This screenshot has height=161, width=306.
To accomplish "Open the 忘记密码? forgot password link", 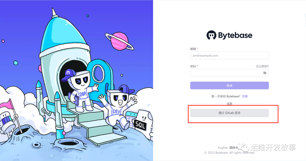I will click(262, 66).
